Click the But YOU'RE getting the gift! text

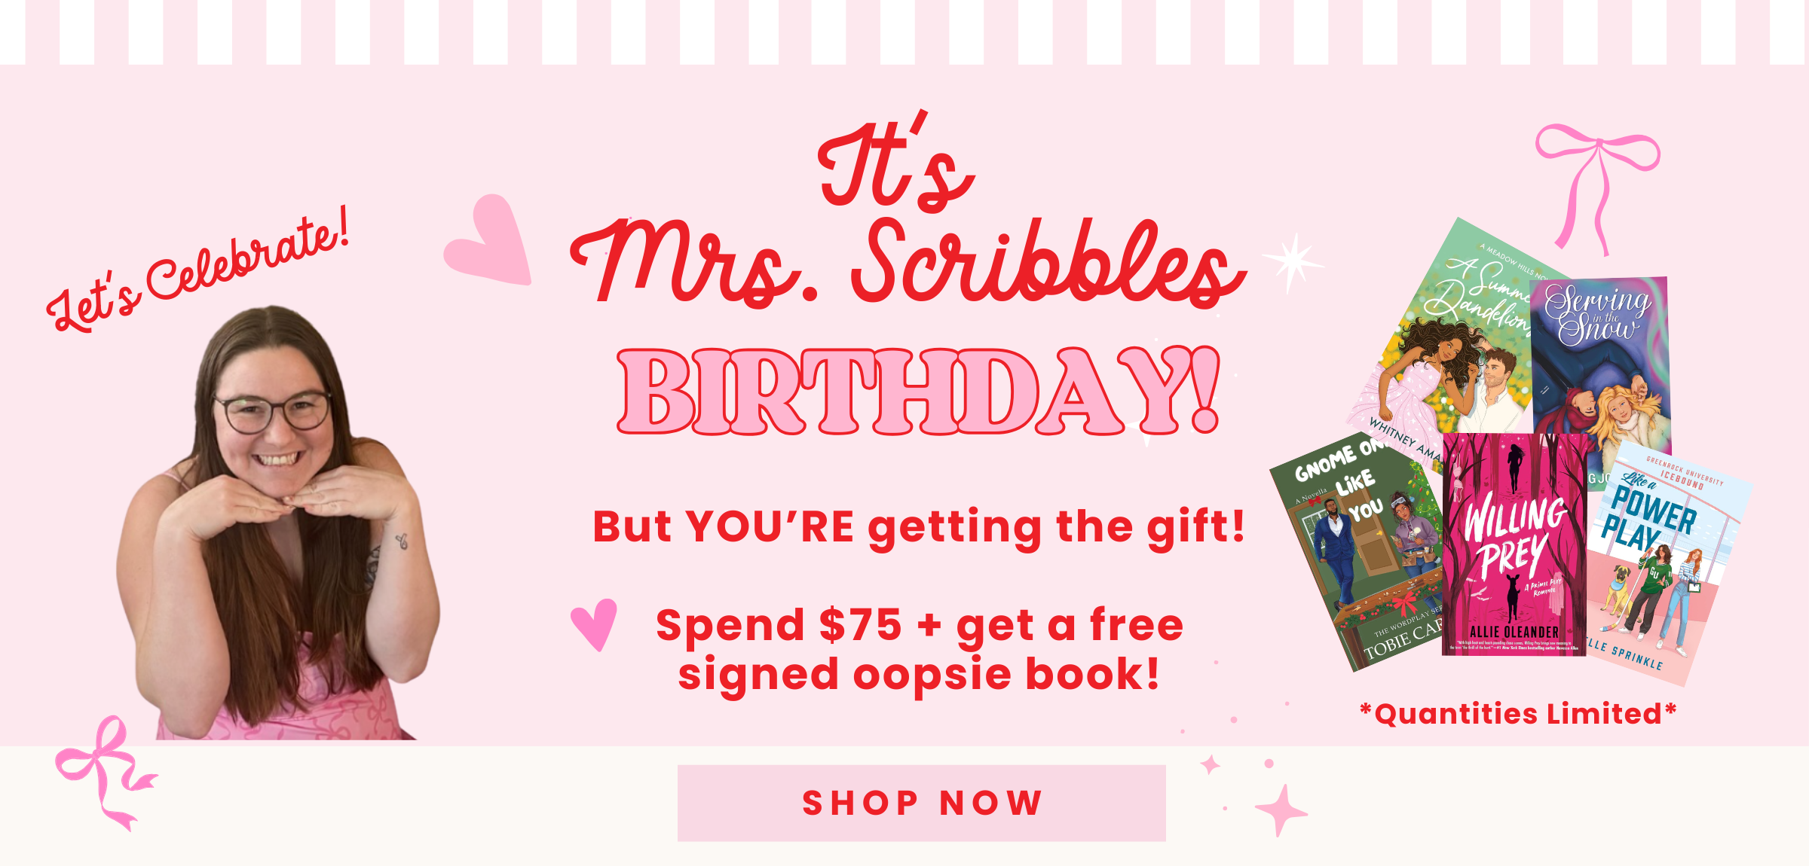pos(919,526)
